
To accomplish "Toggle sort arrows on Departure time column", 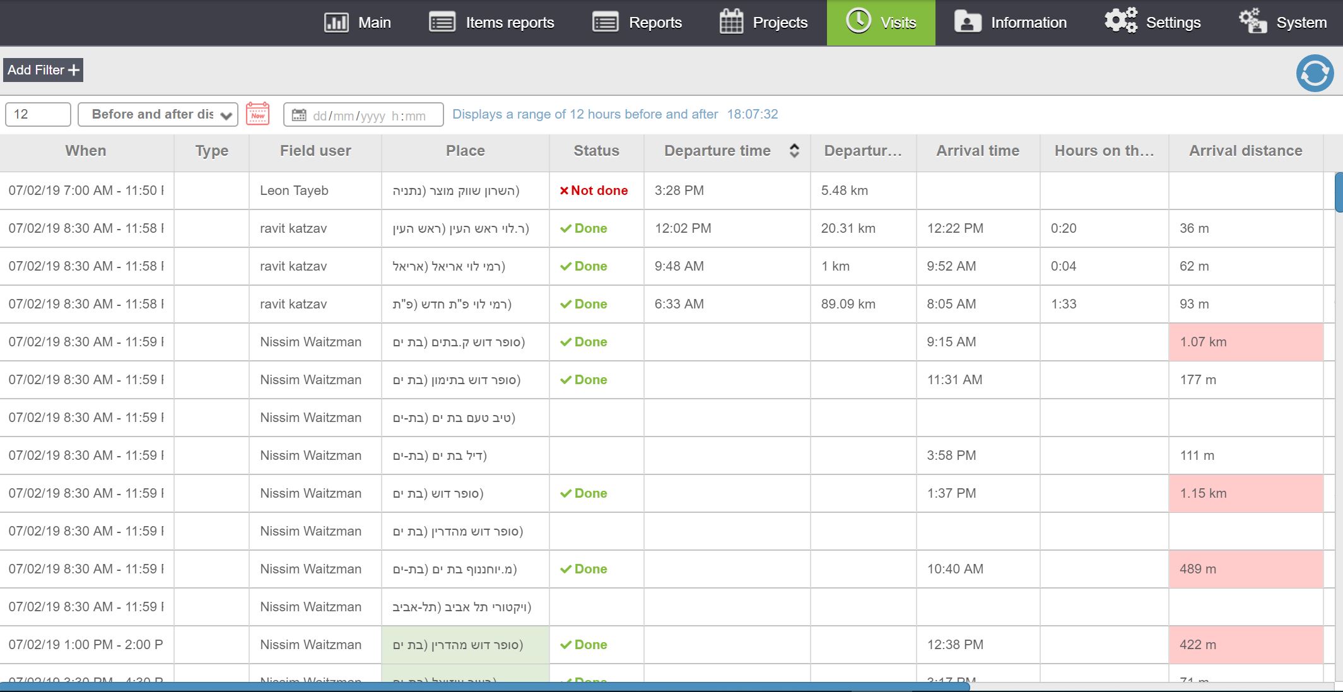I will 794,151.
